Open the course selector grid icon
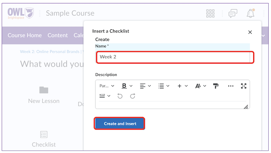 tap(210, 13)
